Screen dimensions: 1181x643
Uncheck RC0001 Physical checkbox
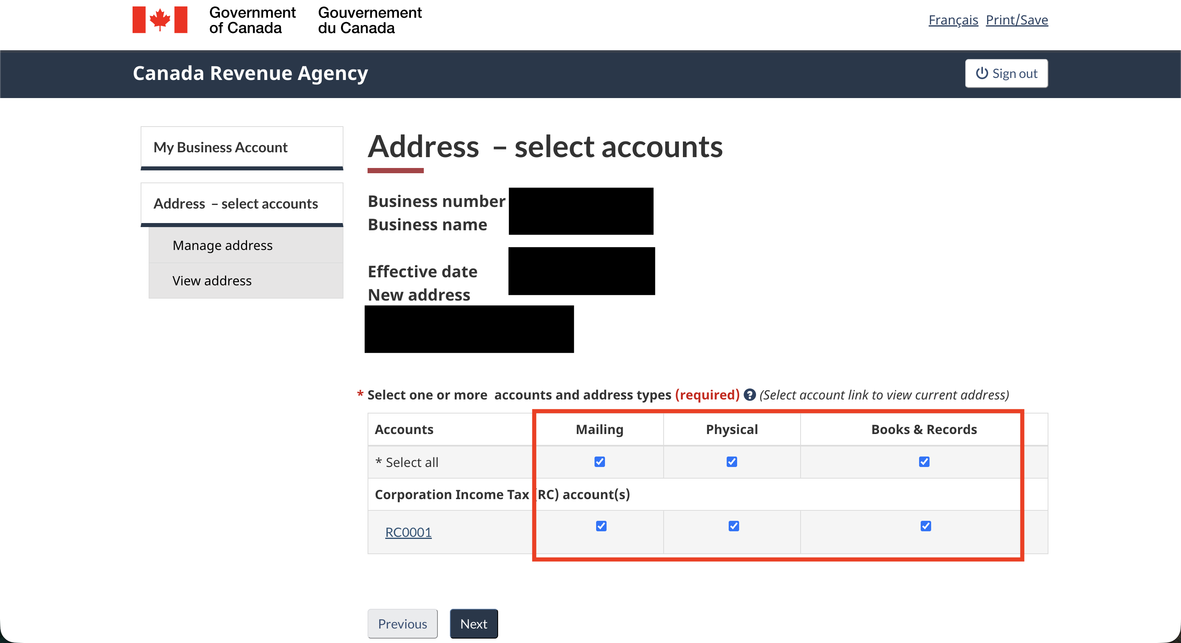734,526
